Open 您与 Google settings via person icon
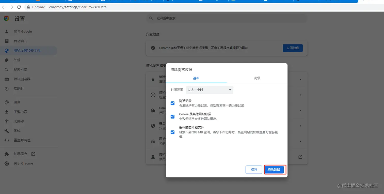This screenshot has width=384, height=194. [x=6, y=31]
